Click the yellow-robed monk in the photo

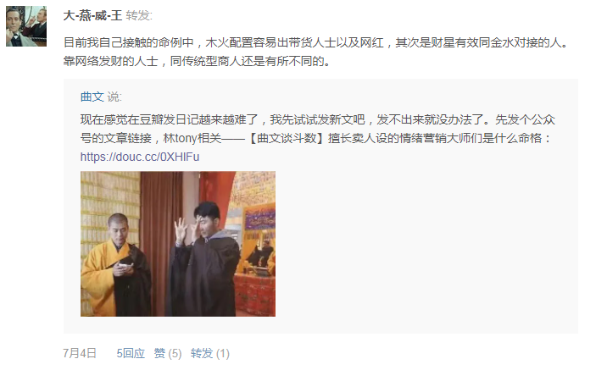pos(114,266)
